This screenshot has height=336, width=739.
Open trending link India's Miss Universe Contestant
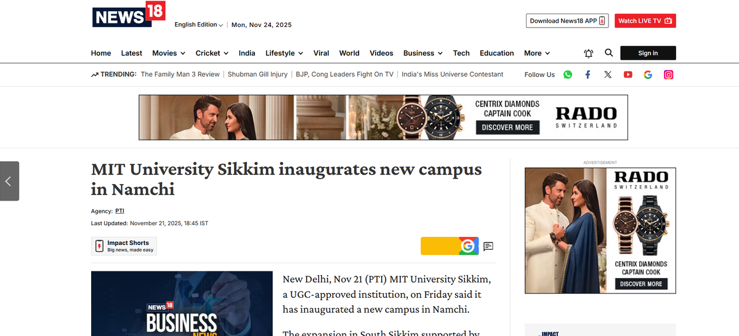(x=452, y=74)
